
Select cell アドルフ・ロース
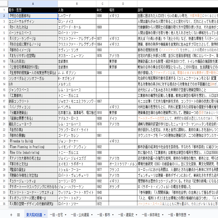(77, 119)
